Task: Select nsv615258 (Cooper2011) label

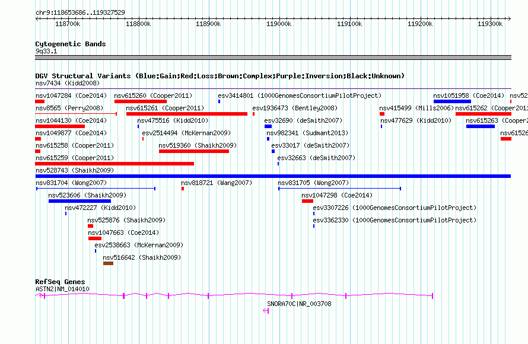Action: [x=75, y=145]
